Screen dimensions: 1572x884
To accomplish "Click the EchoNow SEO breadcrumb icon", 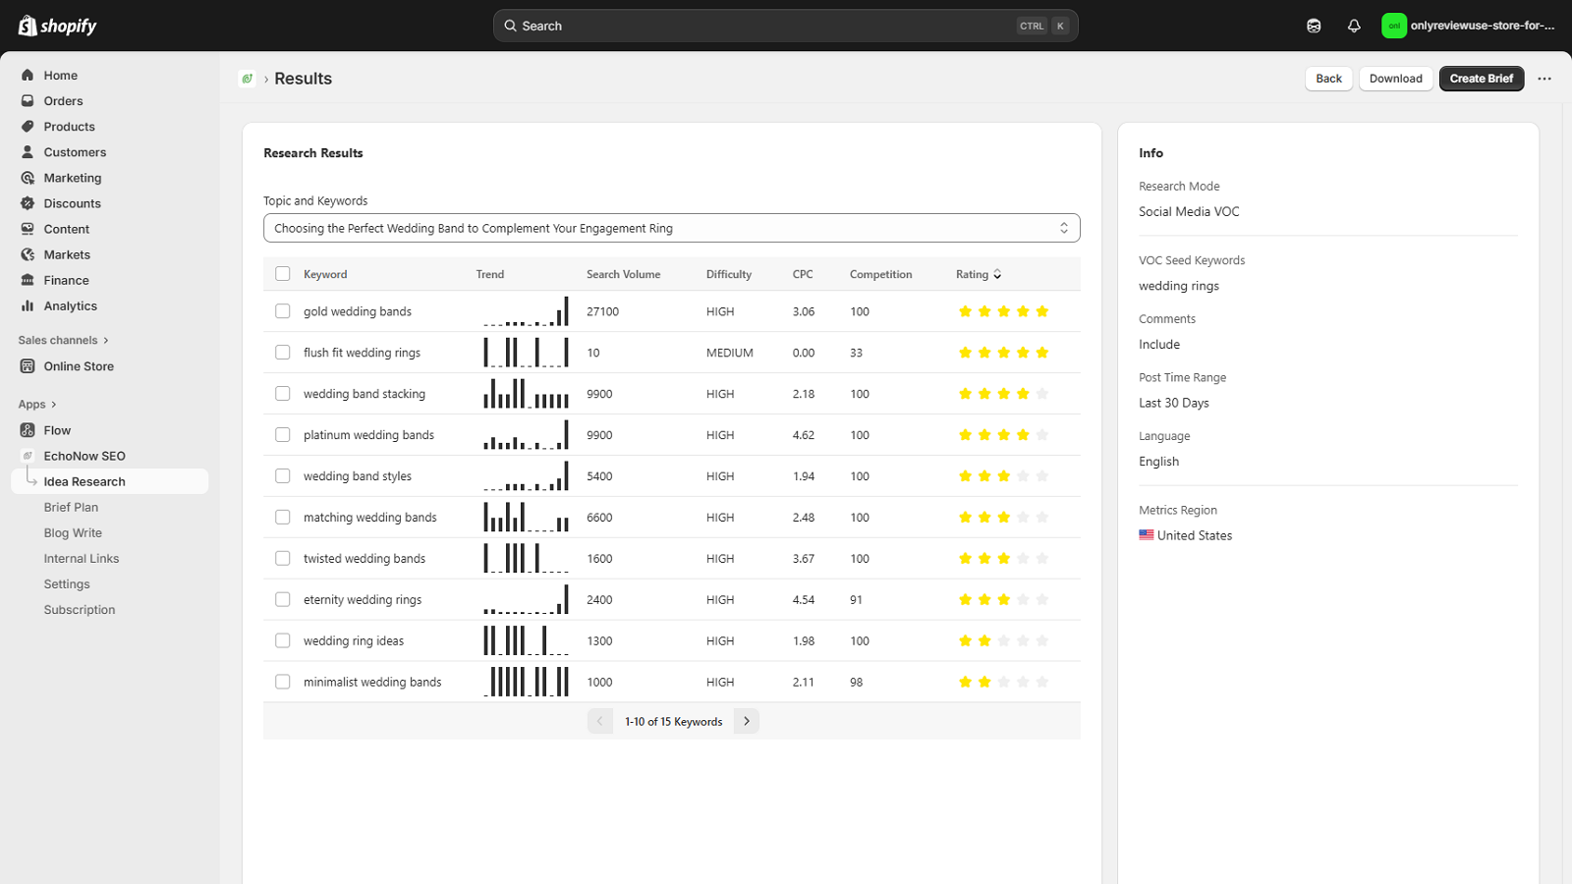I will [x=248, y=79].
